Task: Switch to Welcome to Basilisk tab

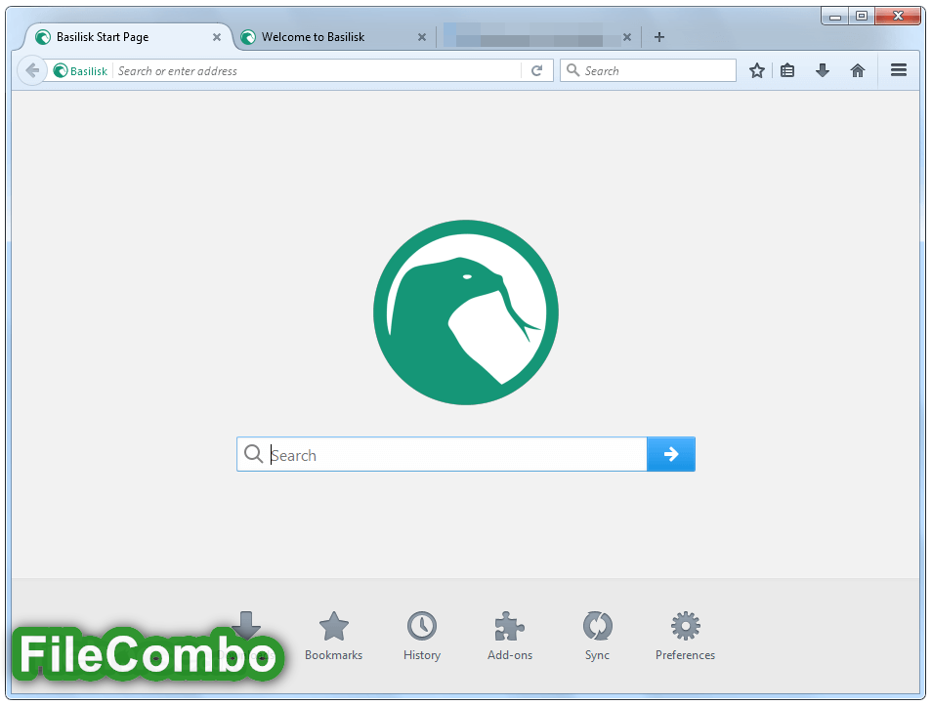Action: (x=334, y=37)
